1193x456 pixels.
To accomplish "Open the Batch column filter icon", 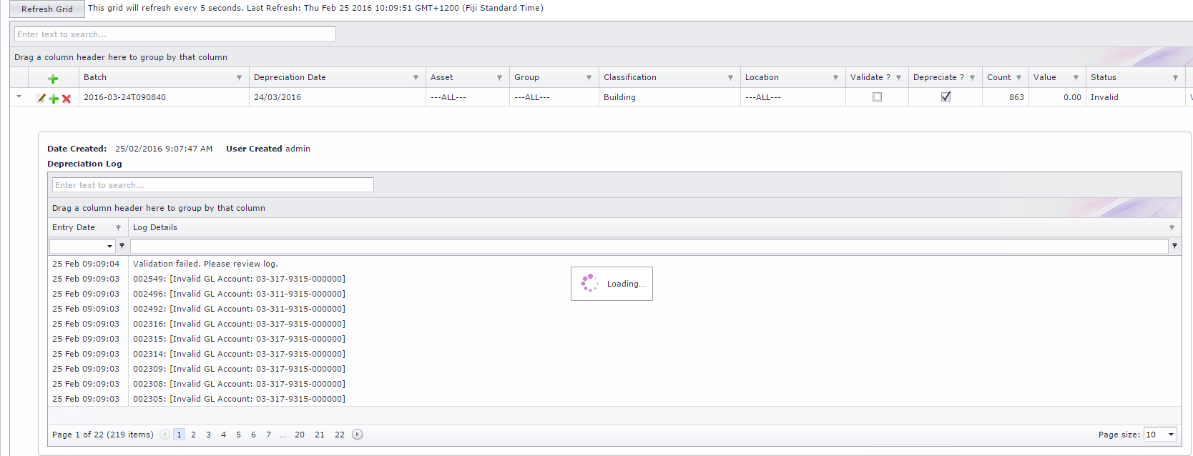I will pos(239,78).
